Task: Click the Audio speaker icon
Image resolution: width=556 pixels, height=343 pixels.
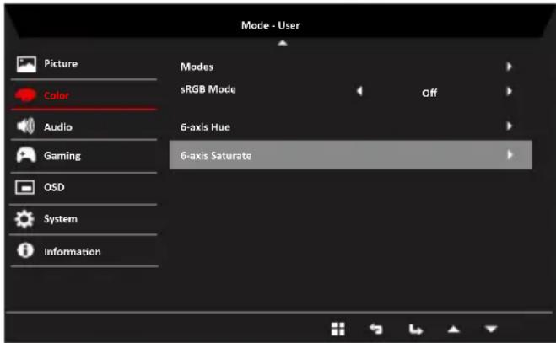Action: (x=26, y=126)
